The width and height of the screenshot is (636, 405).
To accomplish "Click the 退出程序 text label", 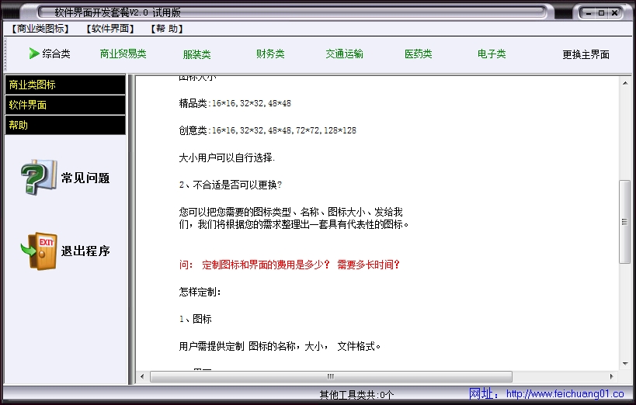I will [85, 251].
